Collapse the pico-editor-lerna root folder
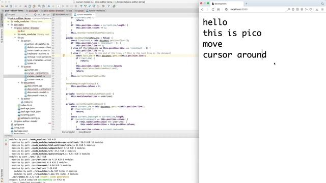Image resolution: width=326 pixels, height=183 pixels. tap(5, 18)
